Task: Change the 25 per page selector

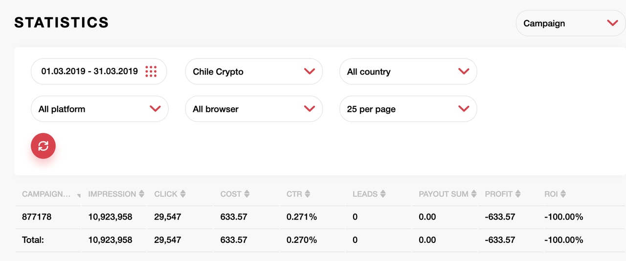Action: (408, 109)
